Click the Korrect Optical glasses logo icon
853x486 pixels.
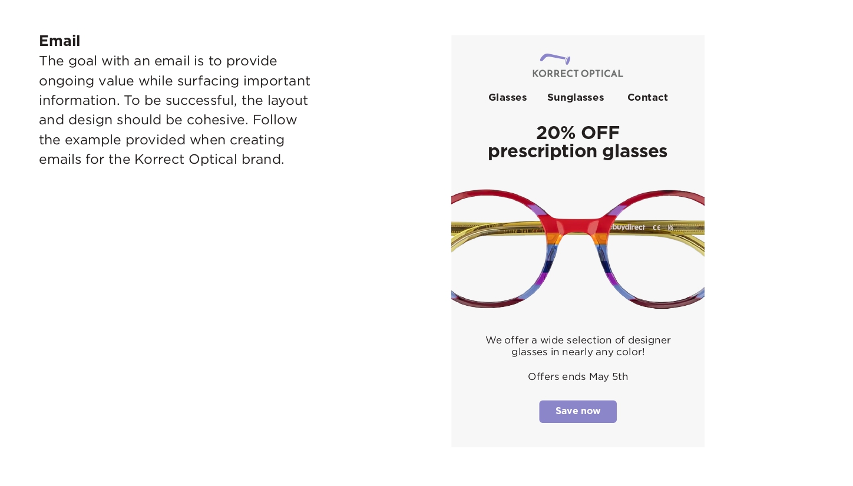pyautogui.click(x=555, y=58)
